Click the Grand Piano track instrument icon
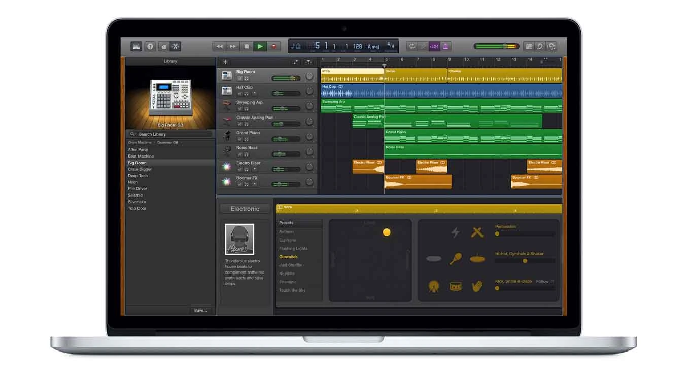Viewport: 690px width, 390px height. (227, 136)
